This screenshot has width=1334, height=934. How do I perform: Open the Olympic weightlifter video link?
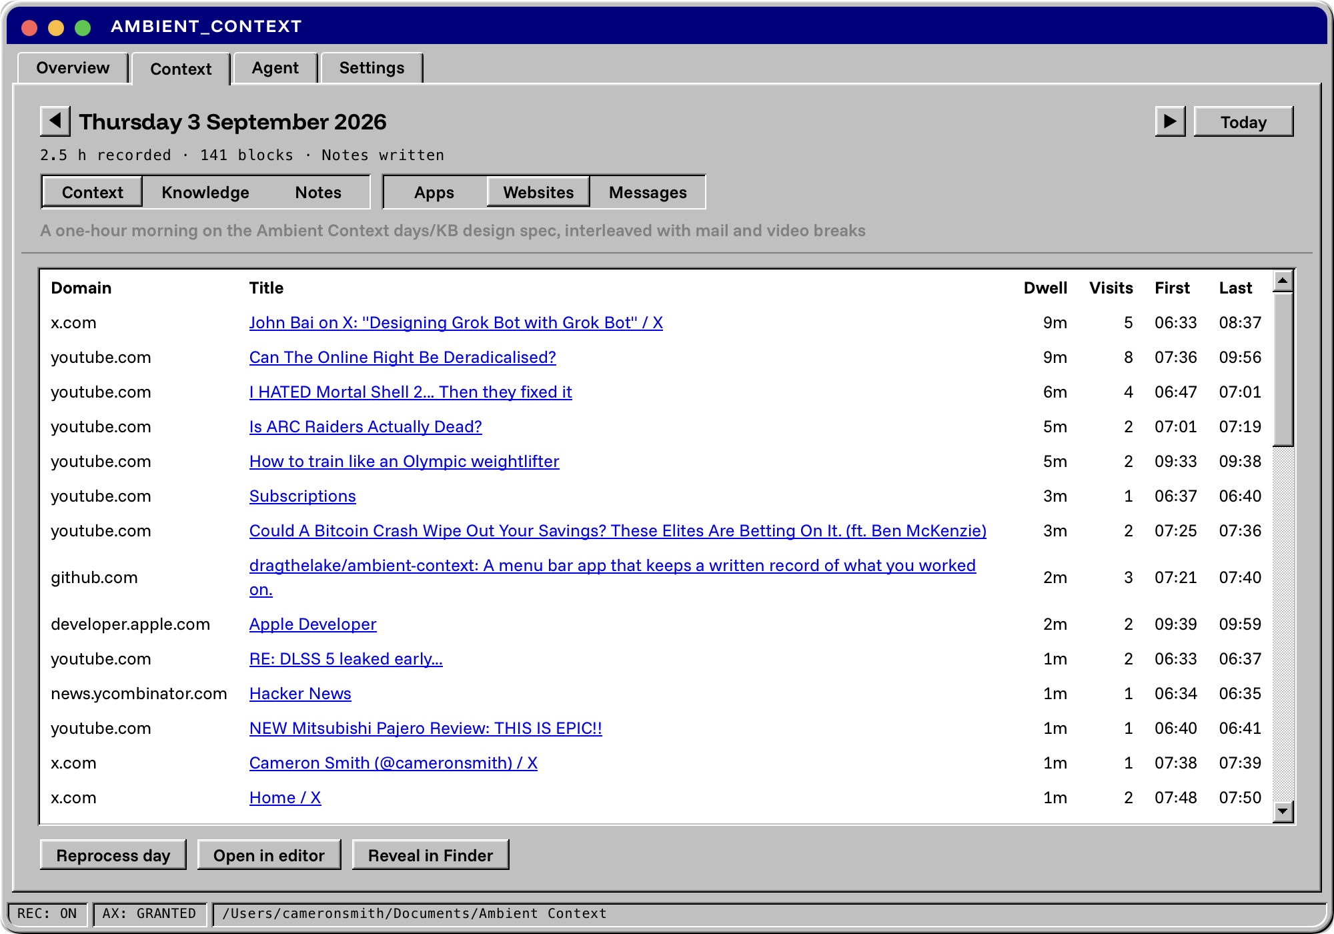pos(404,462)
